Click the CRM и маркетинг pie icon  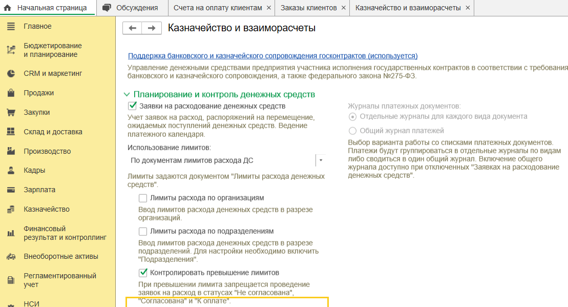click(x=11, y=74)
